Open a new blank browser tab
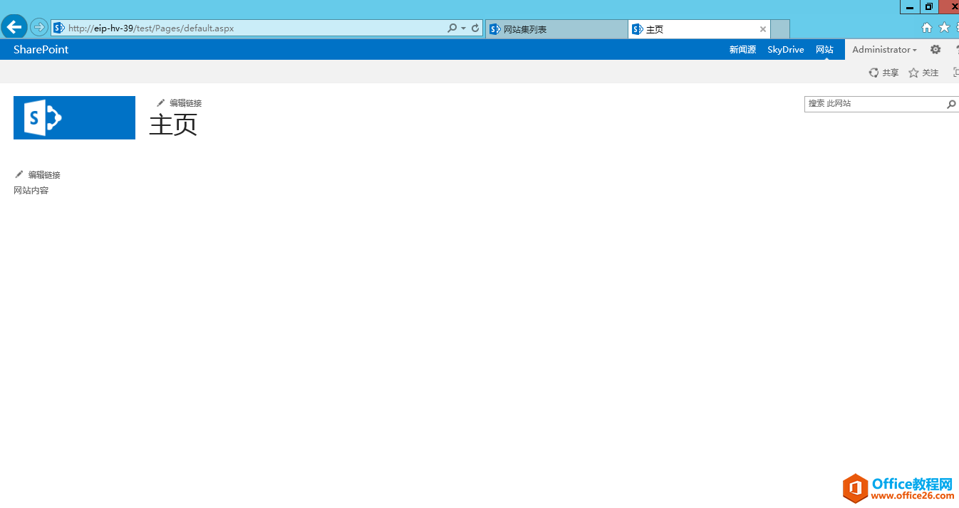Screen dimensions: 959x508 pyautogui.click(x=780, y=29)
